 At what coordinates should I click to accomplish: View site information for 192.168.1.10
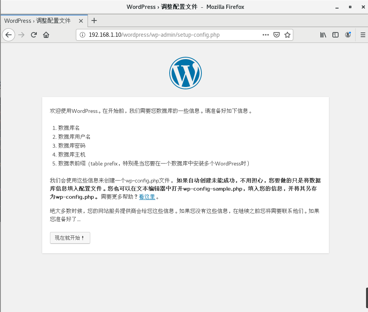click(x=82, y=35)
